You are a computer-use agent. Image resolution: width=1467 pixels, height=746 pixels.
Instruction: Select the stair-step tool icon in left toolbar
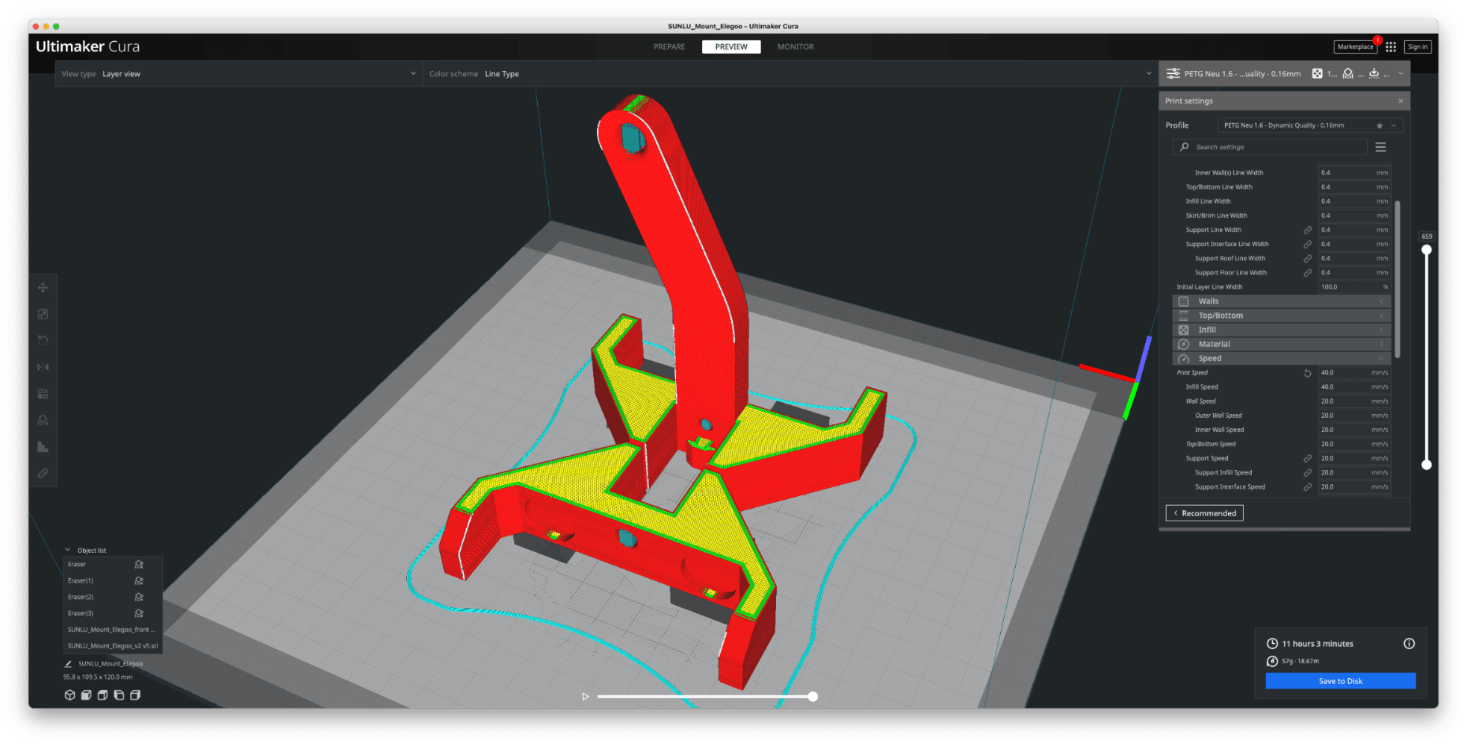43,447
